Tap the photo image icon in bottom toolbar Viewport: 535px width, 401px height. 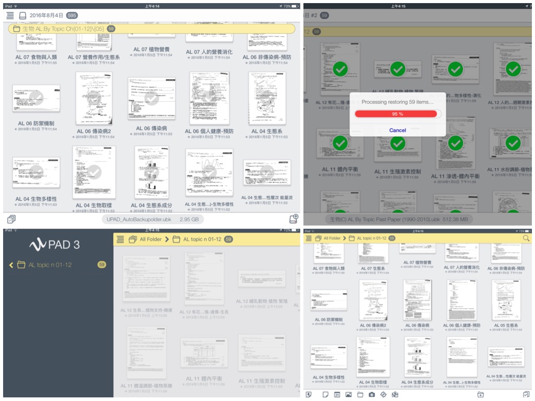pyautogui.click(x=348, y=395)
